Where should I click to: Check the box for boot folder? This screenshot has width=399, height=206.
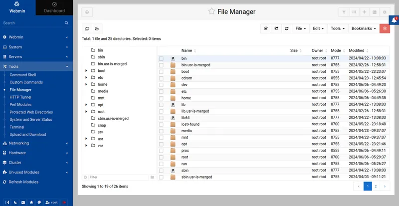pos(161,72)
